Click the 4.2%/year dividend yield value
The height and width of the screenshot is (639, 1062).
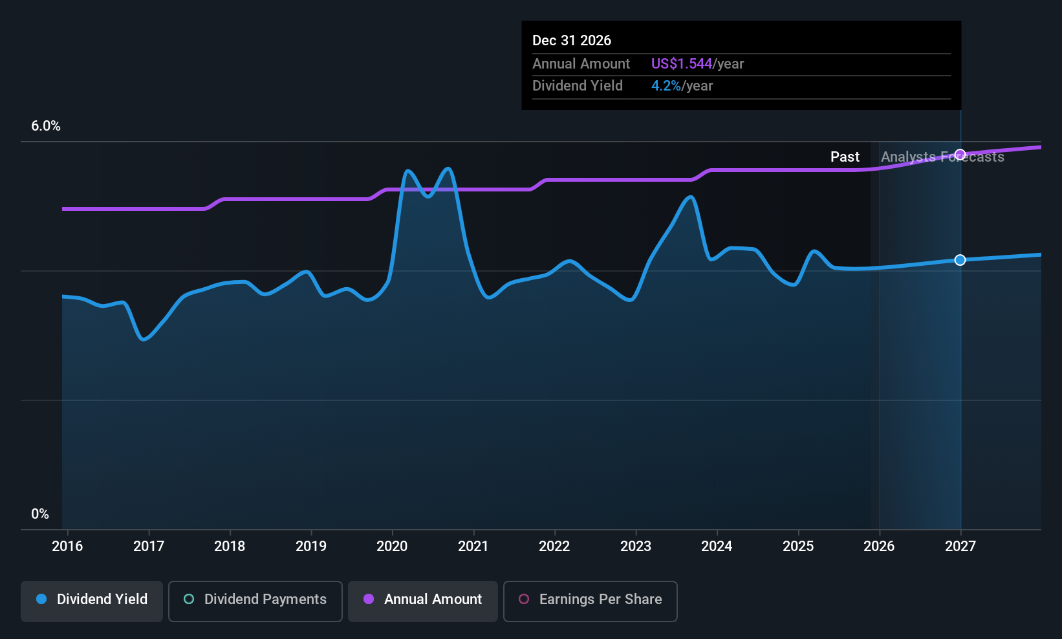(682, 86)
